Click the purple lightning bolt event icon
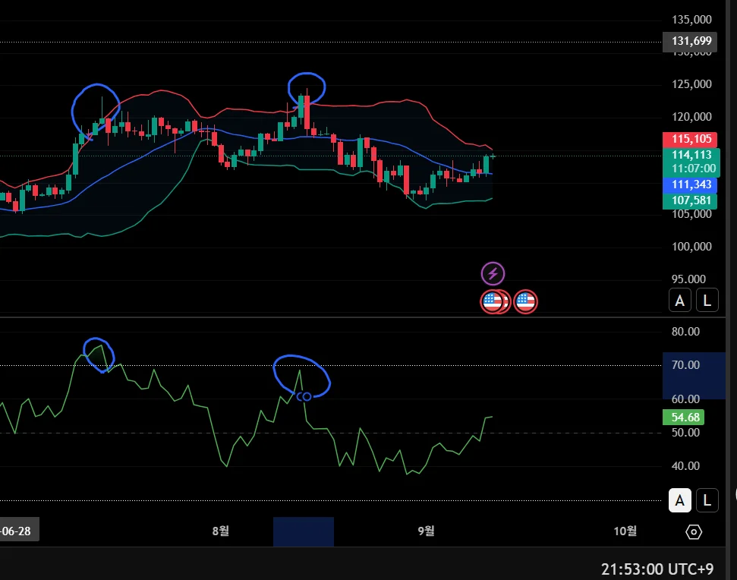The image size is (737, 580). 493,273
